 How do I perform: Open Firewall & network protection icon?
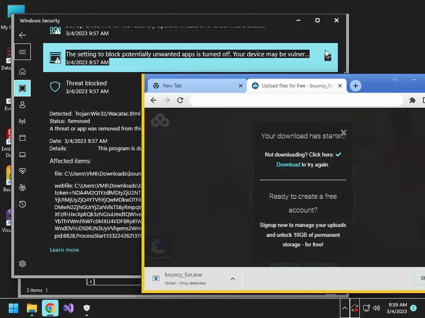(22, 121)
